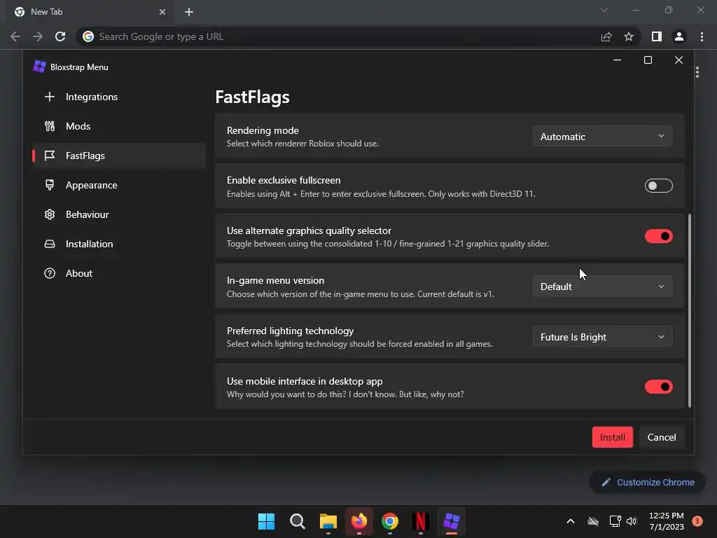The image size is (717, 538).
Task: Open Netflix from taskbar
Action: (x=420, y=521)
